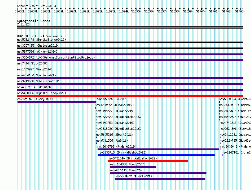This screenshot has width=251, height=190.
Task: Select the black bar under nsv3557465
Action: click(x=130, y=48)
